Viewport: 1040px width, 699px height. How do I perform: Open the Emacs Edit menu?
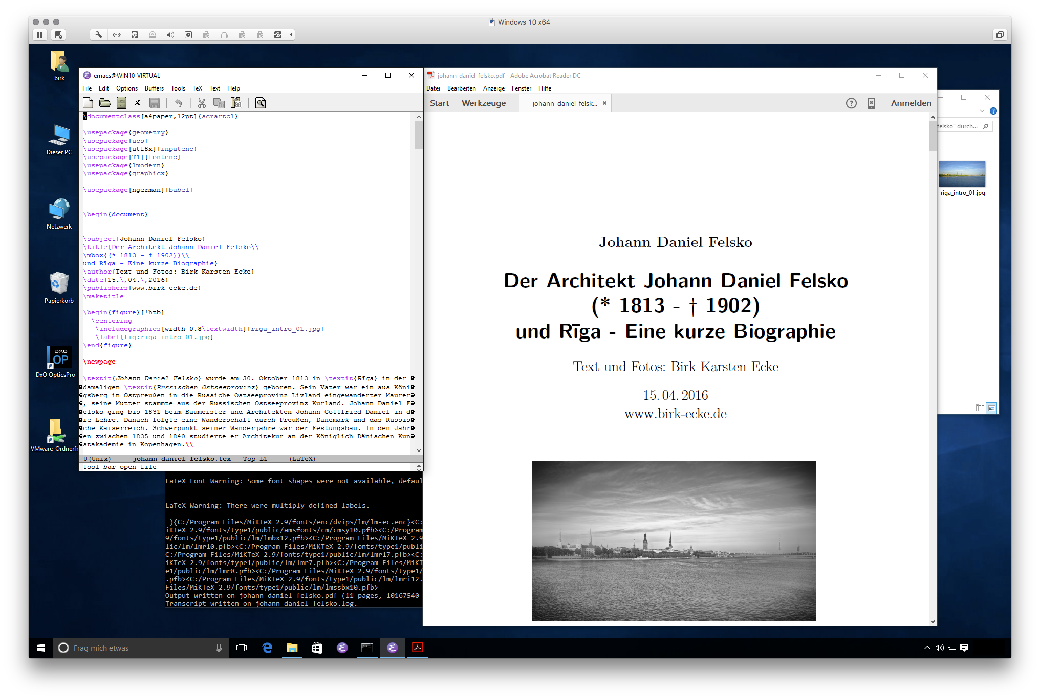click(104, 88)
